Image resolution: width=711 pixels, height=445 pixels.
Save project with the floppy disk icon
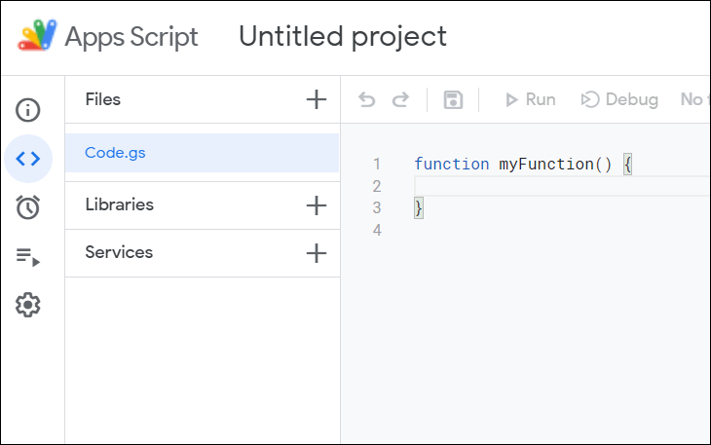point(453,99)
